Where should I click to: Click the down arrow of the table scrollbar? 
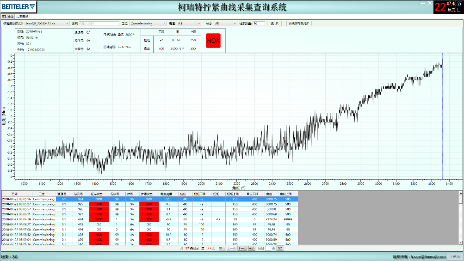click(x=460, y=243)
